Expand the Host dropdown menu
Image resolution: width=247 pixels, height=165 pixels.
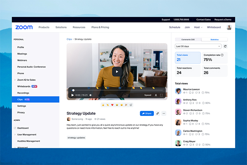[x=198, y=27]
